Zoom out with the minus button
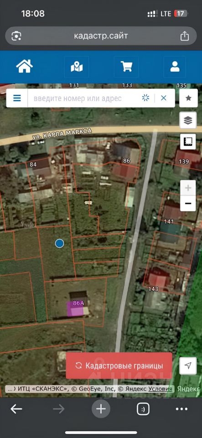Screen dimensions: 202x438 click(x=188, y=203)
